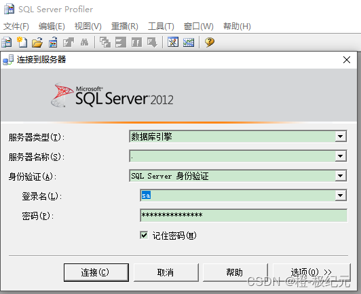Click the 记住密码(M) label text
Image resolution: width=361 pixels, height=294 pixels.
tap(174, 236)
